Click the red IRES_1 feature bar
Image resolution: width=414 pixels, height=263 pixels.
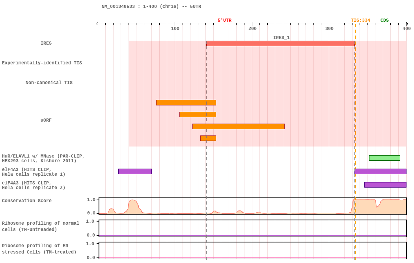tap(280, 43)
